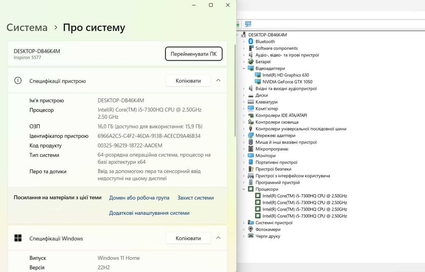The width and height of the screenshot is (425, 272).
Task: Collapse the Процесори tree node
Action: [244, 189]
